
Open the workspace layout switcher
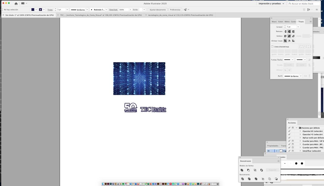click(x=24, y=3)
